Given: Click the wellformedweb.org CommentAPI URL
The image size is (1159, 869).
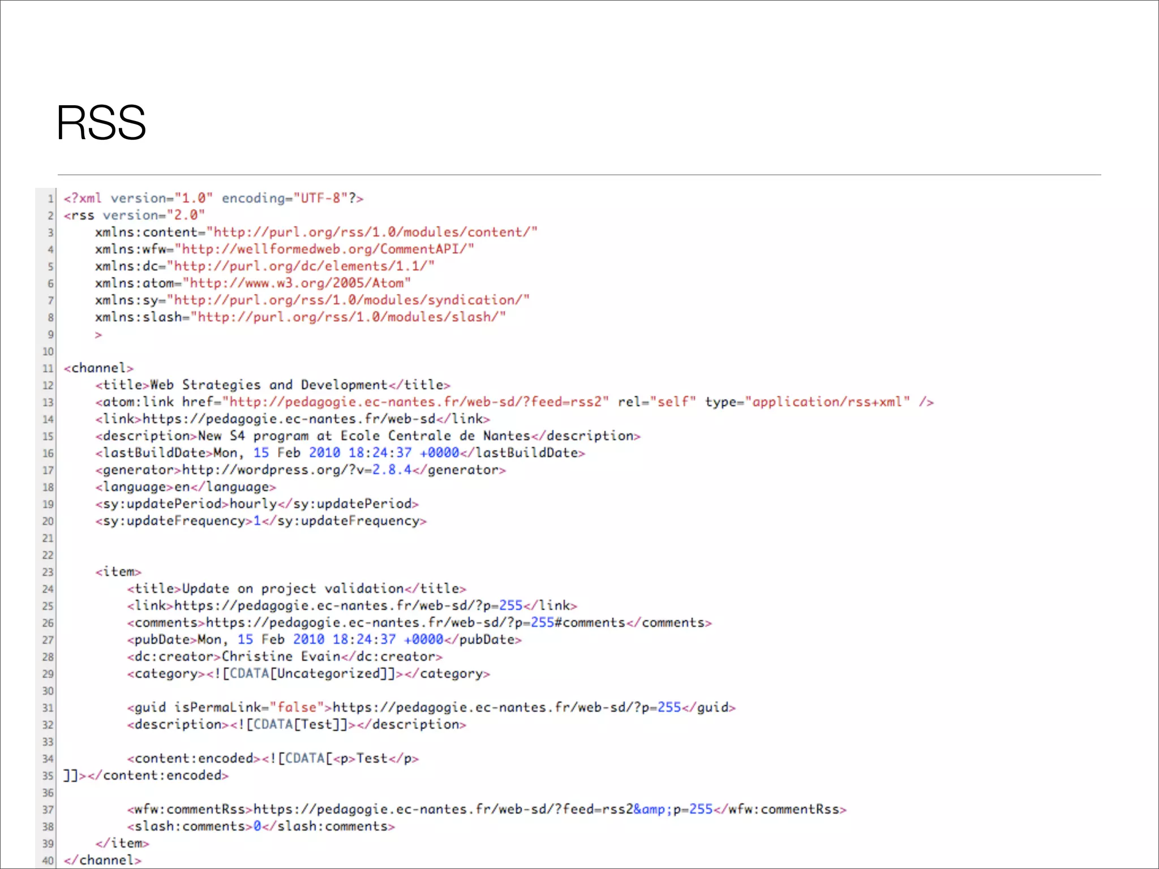Looking at the screenshot, I should 324,249.
